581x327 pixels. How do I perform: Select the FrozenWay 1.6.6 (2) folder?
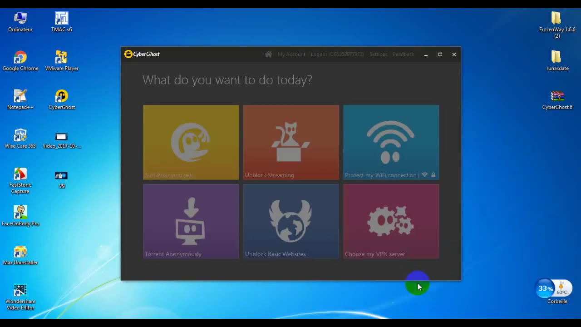coord(557,25)
